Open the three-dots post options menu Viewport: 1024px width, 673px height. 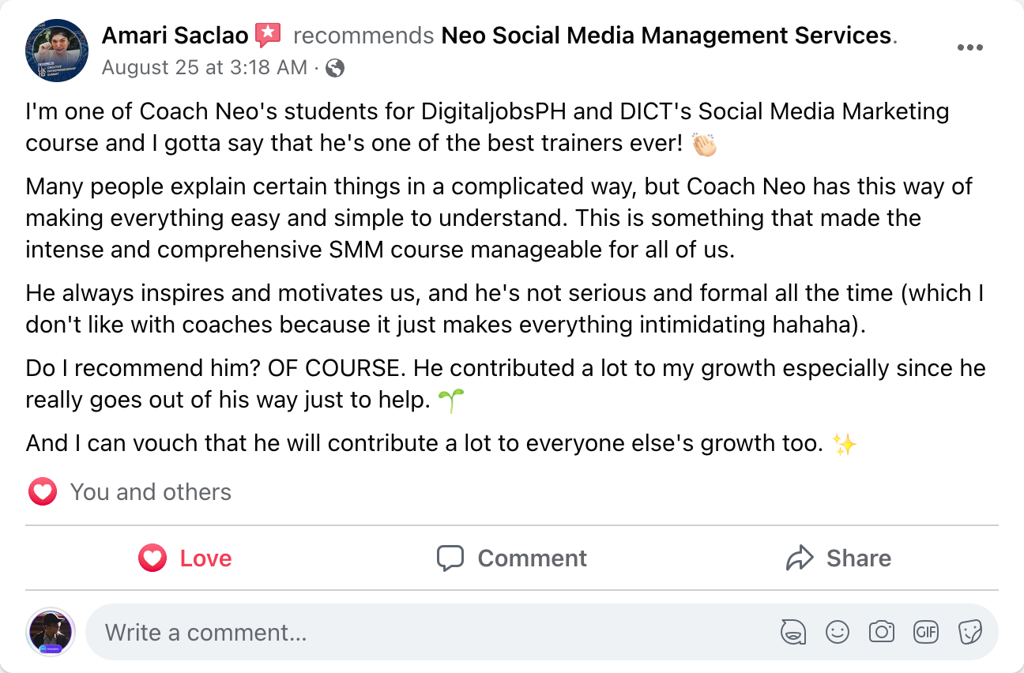[x=969, y=47]
